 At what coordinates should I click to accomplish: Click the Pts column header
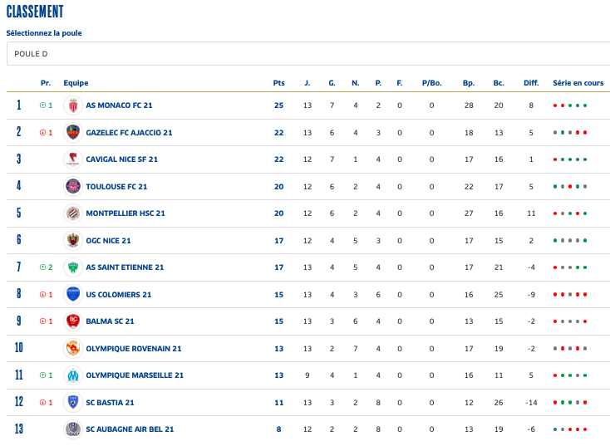[x=278, y=83]
